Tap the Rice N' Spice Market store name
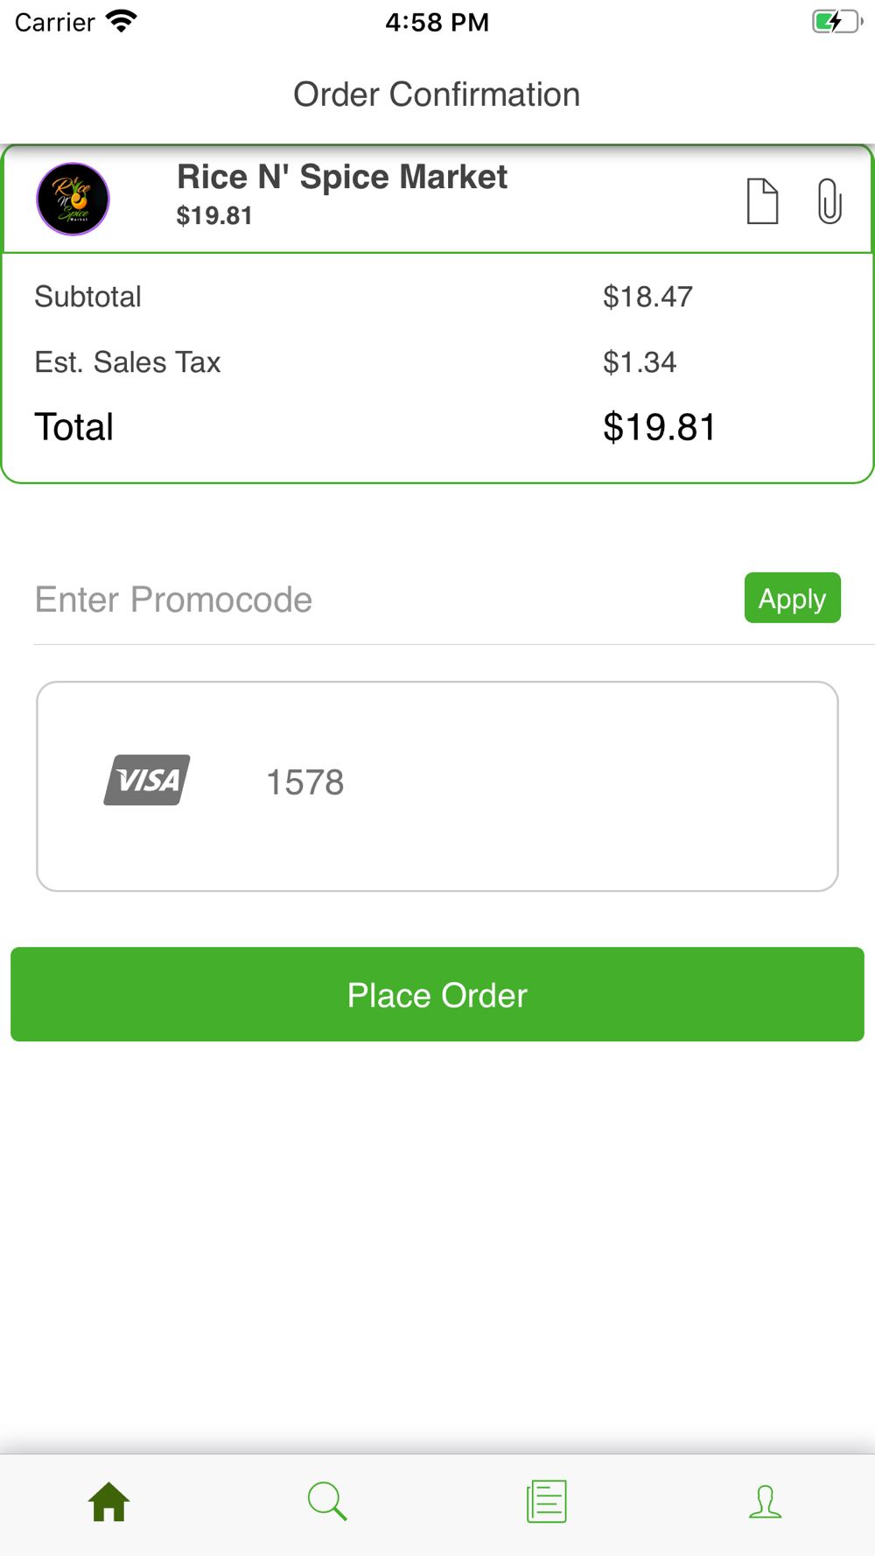The height and width of the screenshot is (1556, 875). (x=342, y=178)
